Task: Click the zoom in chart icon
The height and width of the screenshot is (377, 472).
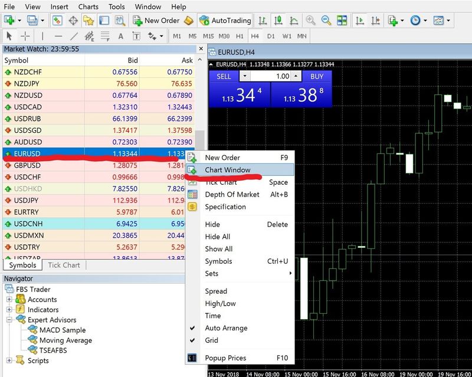Action: pyautogui.click(x=310, y=20)
